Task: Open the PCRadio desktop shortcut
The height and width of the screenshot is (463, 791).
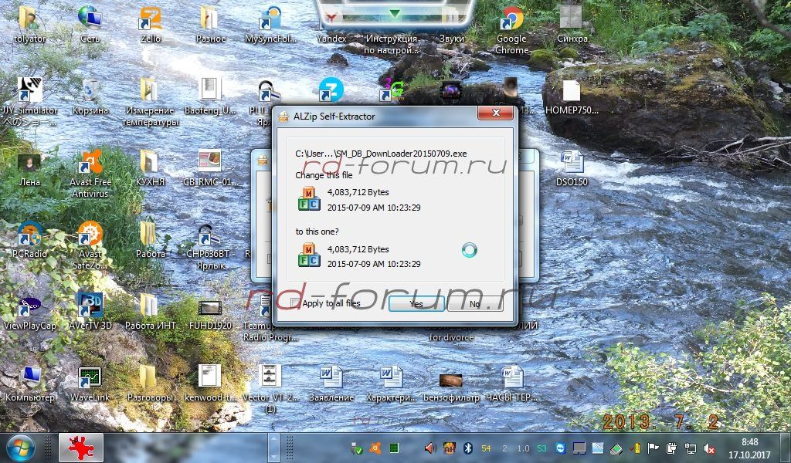Action: point(30,235)
